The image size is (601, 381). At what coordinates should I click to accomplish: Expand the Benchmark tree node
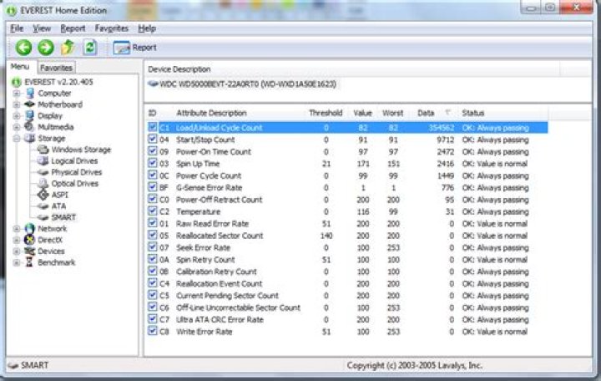[17, 262]
